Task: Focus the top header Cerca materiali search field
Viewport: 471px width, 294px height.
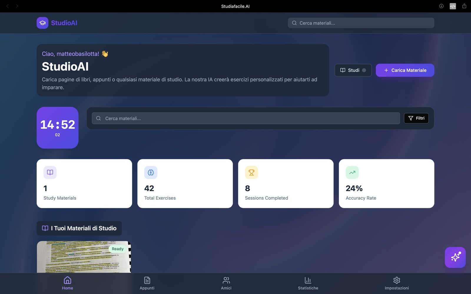Action: pyautogui.click(x=361, y=23)
